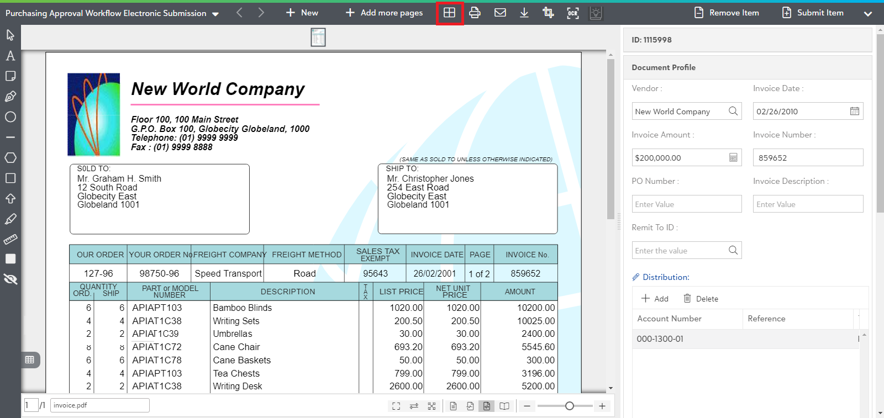Click the highlighted grid layout icon

pos(449,13)
